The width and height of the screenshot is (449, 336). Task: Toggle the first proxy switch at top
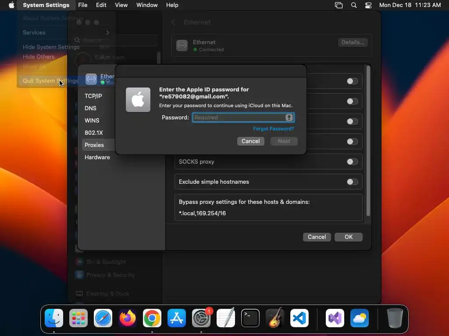pos(352,81)
